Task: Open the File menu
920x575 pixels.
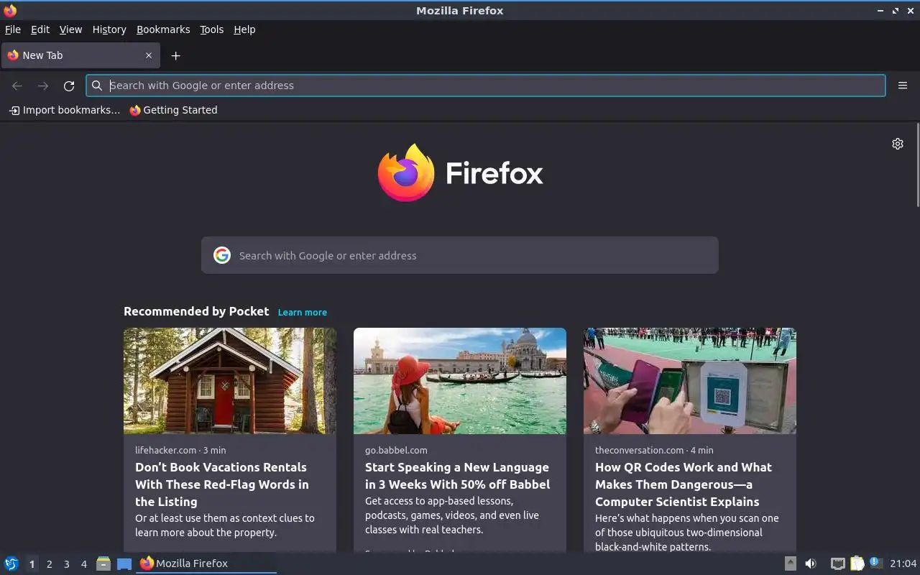Action: click(13, 29)
